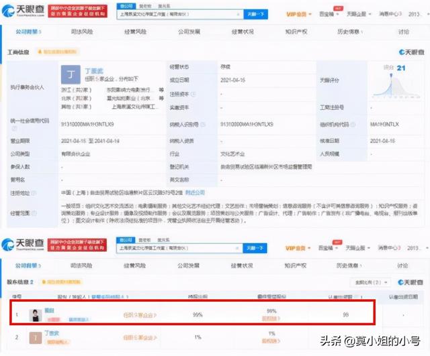The width and height of the screenshot is (430, 356).
Task: Expand VIP会员 dropdown on 股东信息 page
Action: (x=298, y=248)
